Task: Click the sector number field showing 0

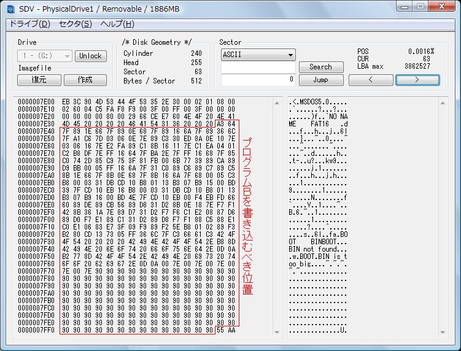Action: pos(258,79)
